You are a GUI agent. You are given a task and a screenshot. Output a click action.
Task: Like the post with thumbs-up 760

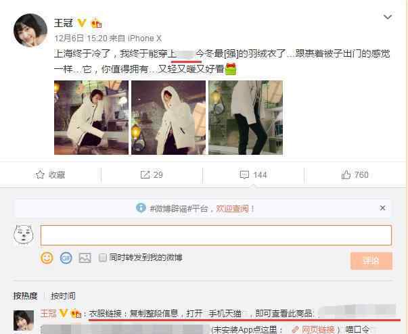click(346, 174)
